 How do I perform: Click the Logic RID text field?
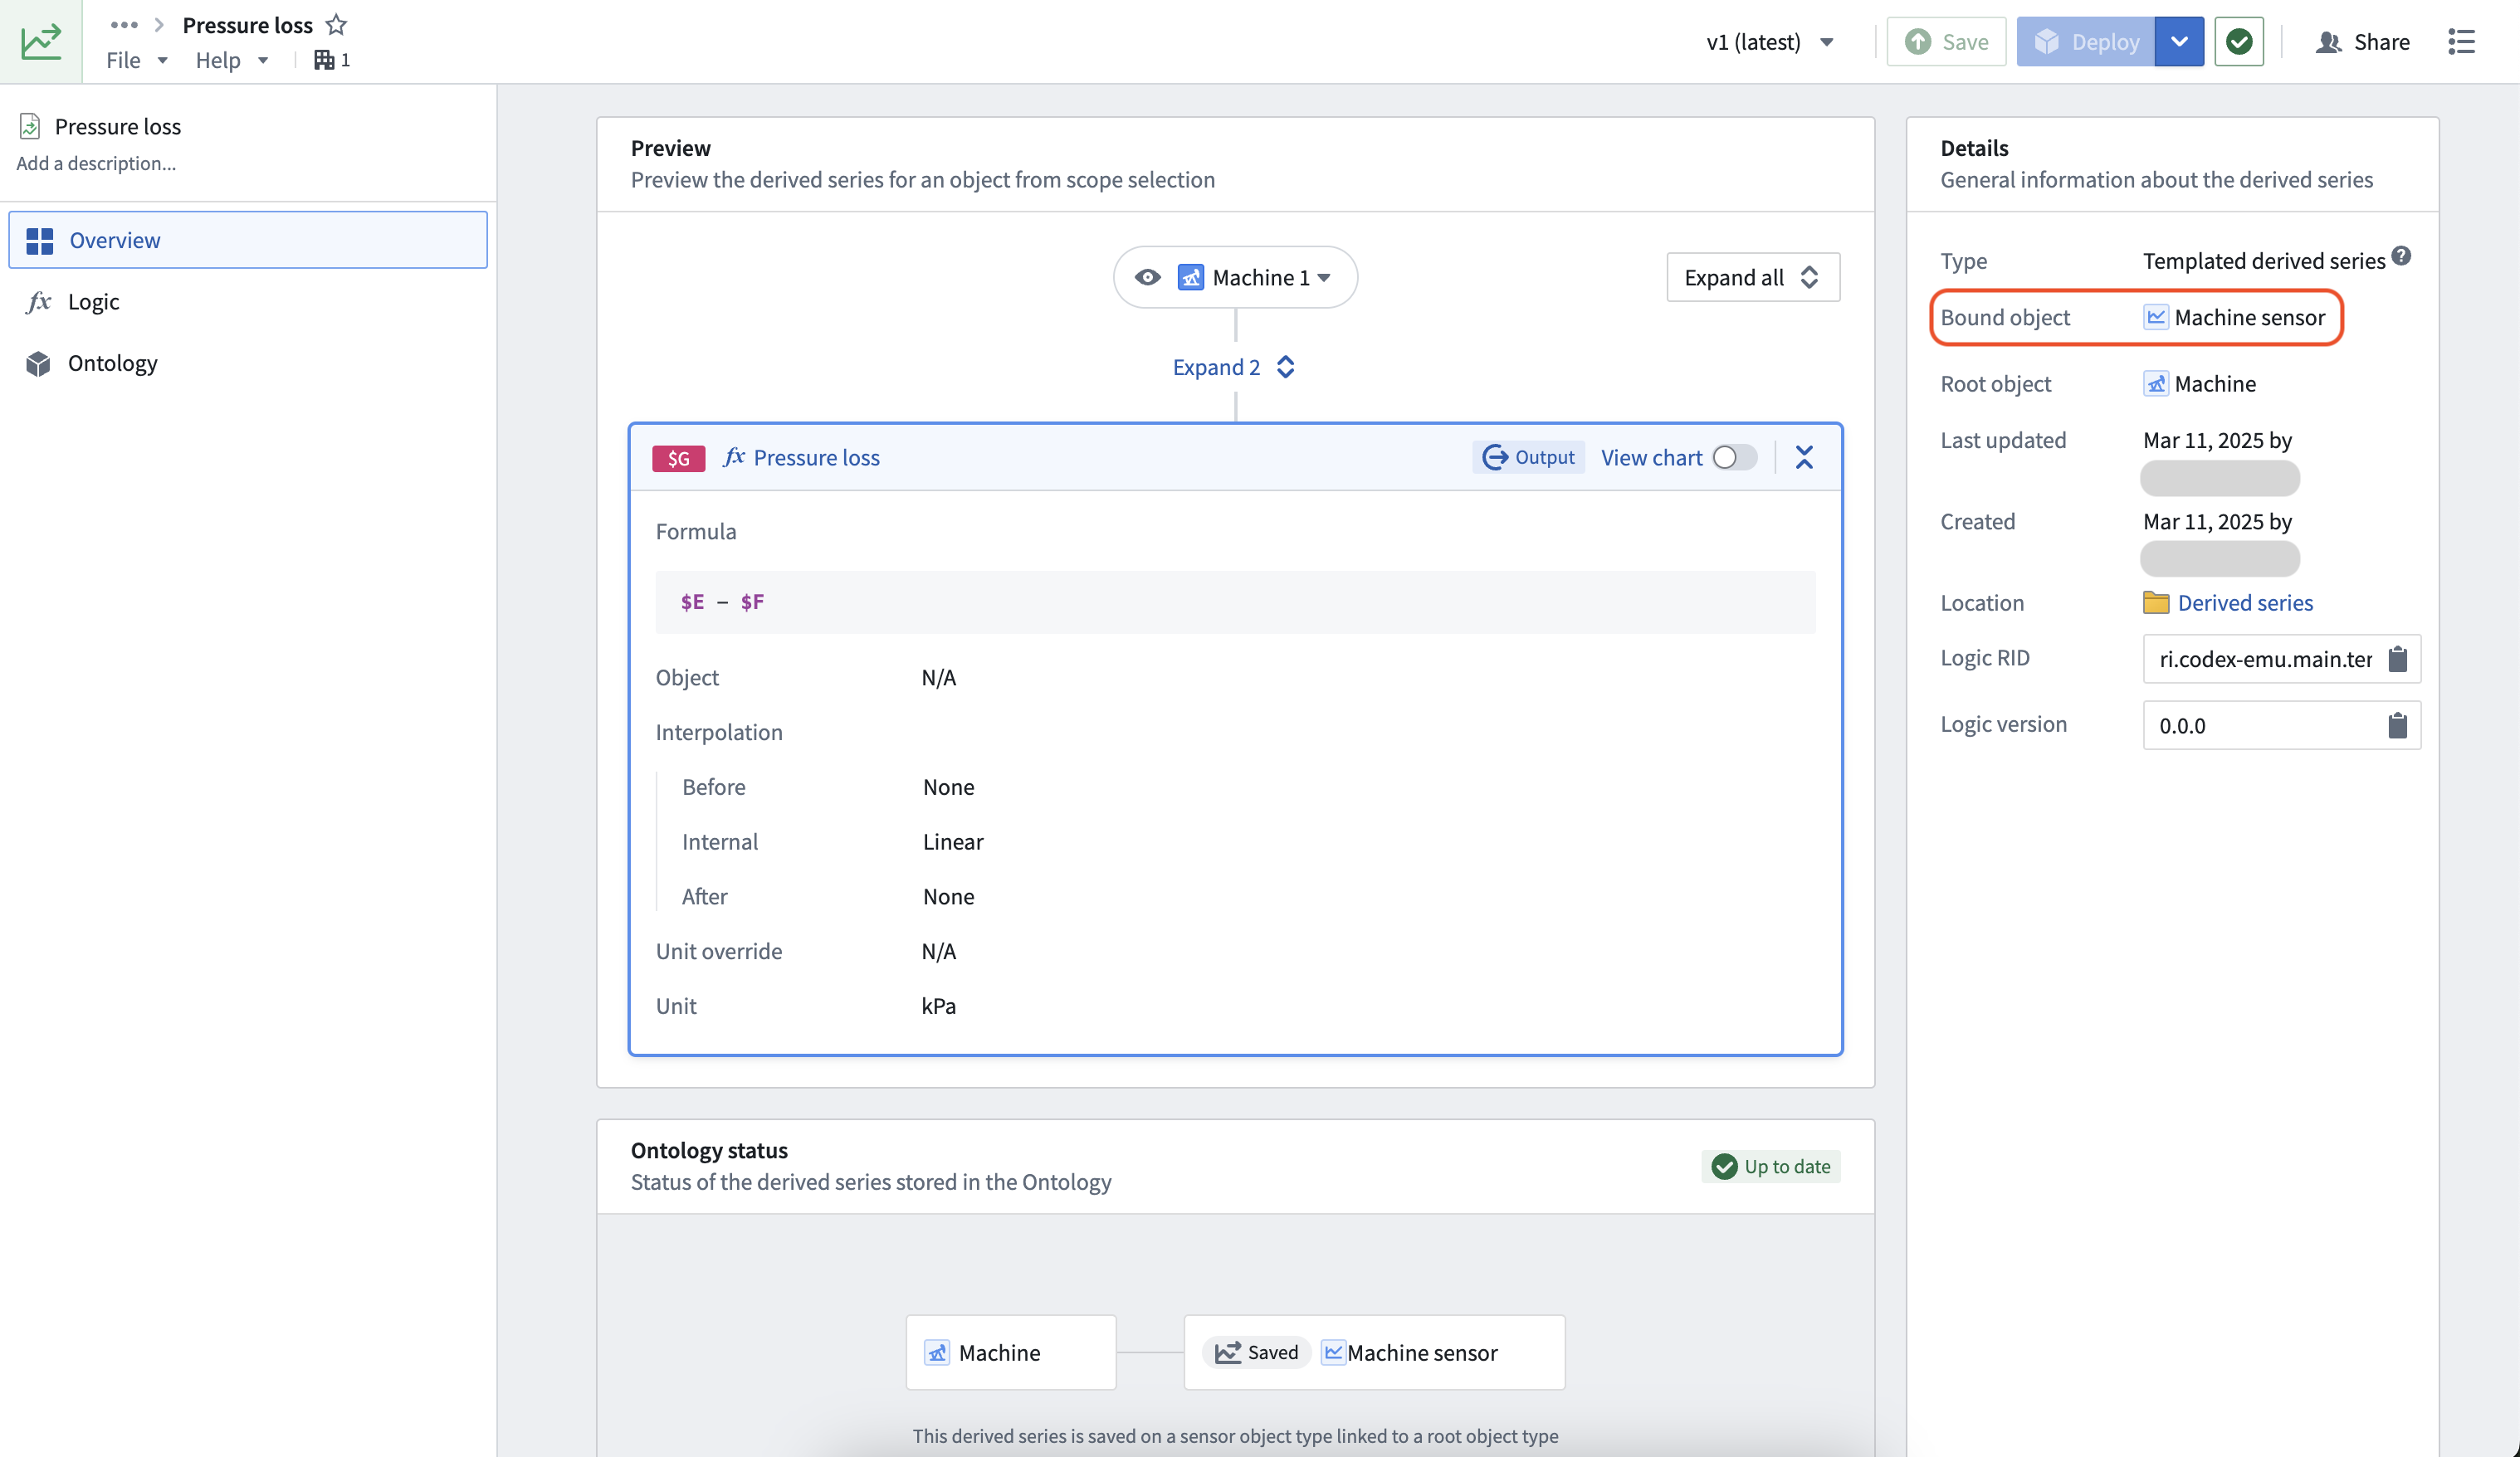[x=2264, y=659]
